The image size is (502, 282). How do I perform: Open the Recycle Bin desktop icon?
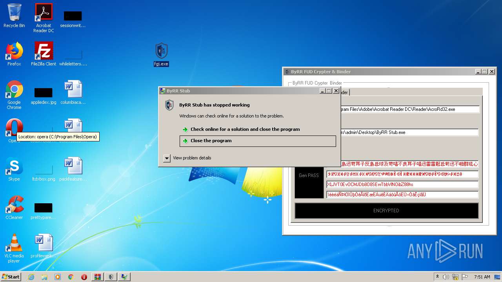[14, 16]
